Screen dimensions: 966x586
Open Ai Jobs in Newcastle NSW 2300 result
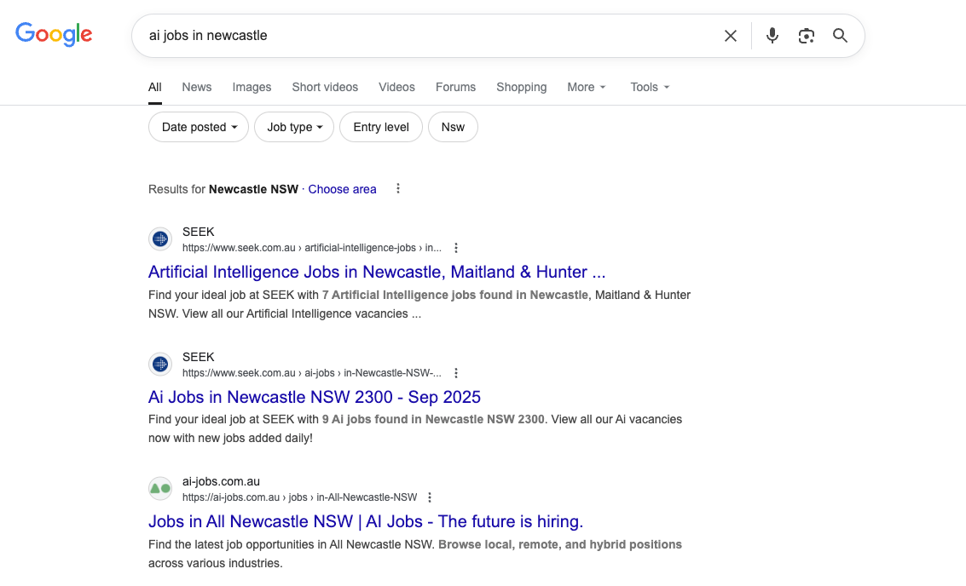tap(315, 397)
